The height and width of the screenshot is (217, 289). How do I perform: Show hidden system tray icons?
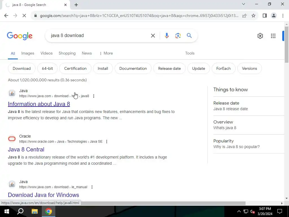(239, 211)
